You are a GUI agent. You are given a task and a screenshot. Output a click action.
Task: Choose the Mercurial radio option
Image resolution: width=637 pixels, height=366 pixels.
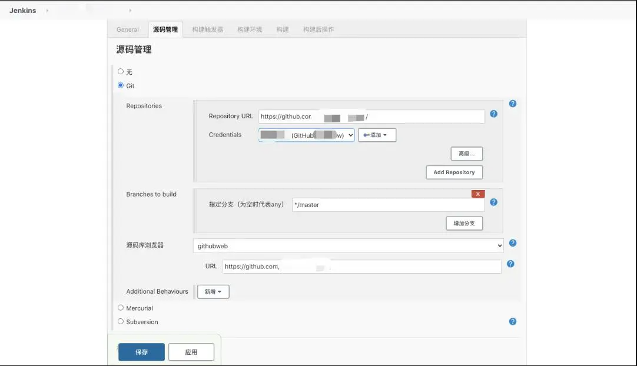point(121,308)
